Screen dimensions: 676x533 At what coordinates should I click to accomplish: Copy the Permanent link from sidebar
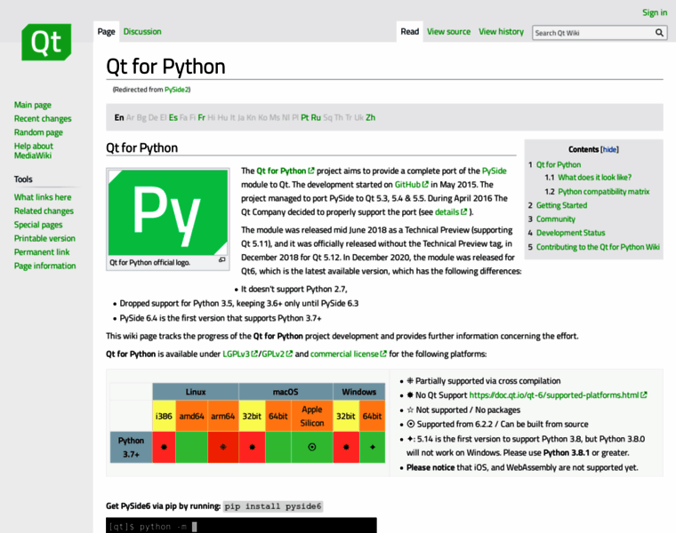pyautogui.click(x=42, y=252)
